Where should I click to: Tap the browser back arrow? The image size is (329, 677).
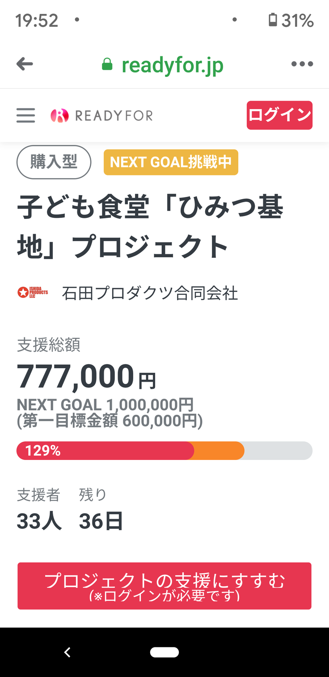(25, 64)
